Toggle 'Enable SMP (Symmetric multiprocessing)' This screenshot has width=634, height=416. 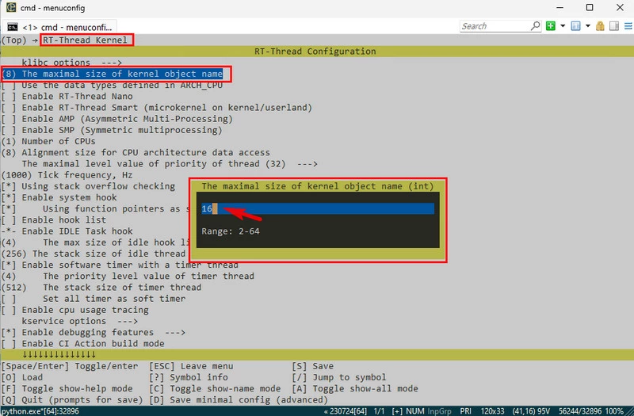(112, 130)
